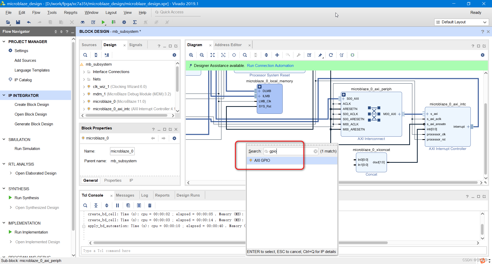Image resolution: width=492 pixels, height=264 pixels.
Task: Click the pin Run Automation icon in Diagram toolbar
Action: 320,55
